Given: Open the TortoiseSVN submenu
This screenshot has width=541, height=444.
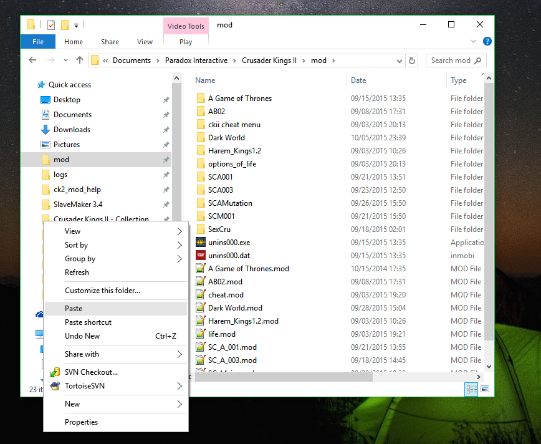Looking at the screenshot, I should click(116, 386).
